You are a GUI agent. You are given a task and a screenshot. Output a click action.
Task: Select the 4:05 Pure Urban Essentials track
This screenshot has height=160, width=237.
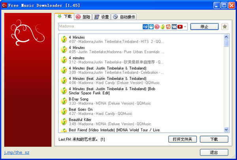(x=141, y=50)
